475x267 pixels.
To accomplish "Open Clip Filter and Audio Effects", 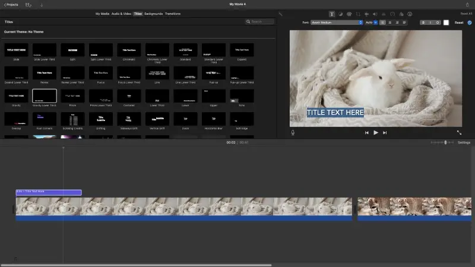I will (x=401, y=14).
